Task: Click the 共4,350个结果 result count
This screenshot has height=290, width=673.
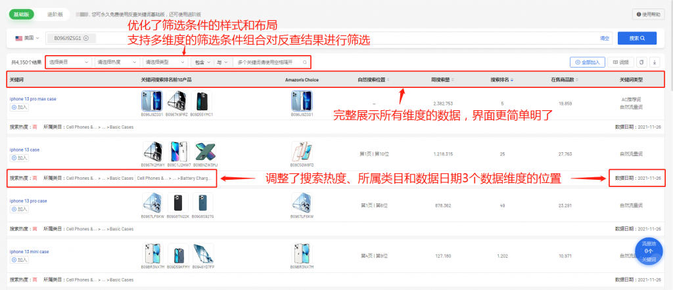Action: coord(26,62)
